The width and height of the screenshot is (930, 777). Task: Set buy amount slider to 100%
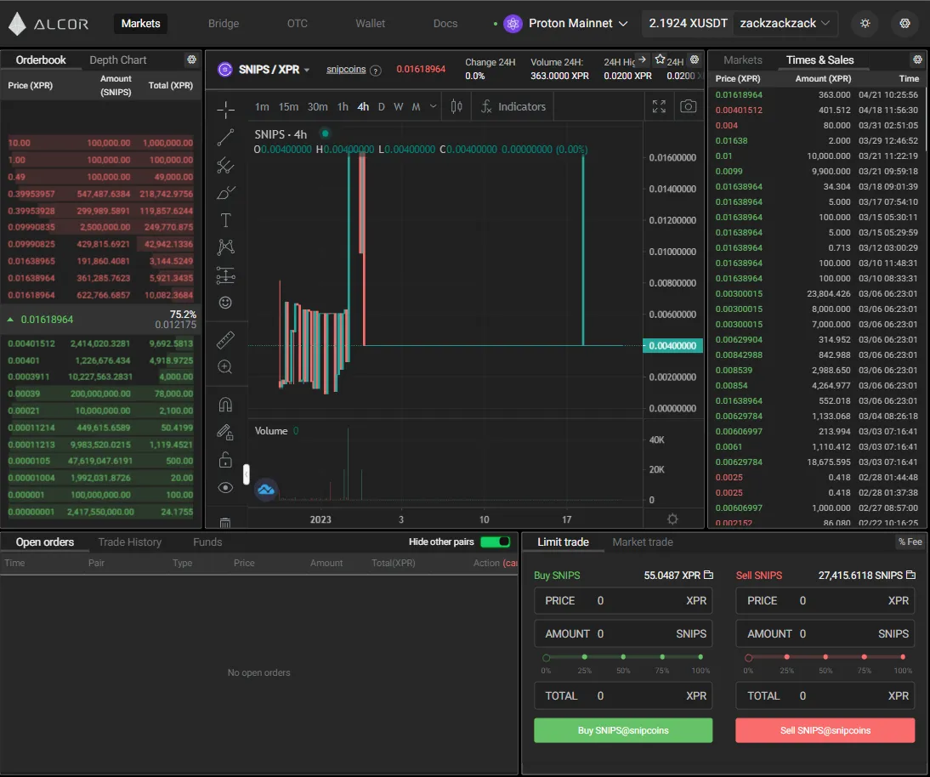(700, 656)
